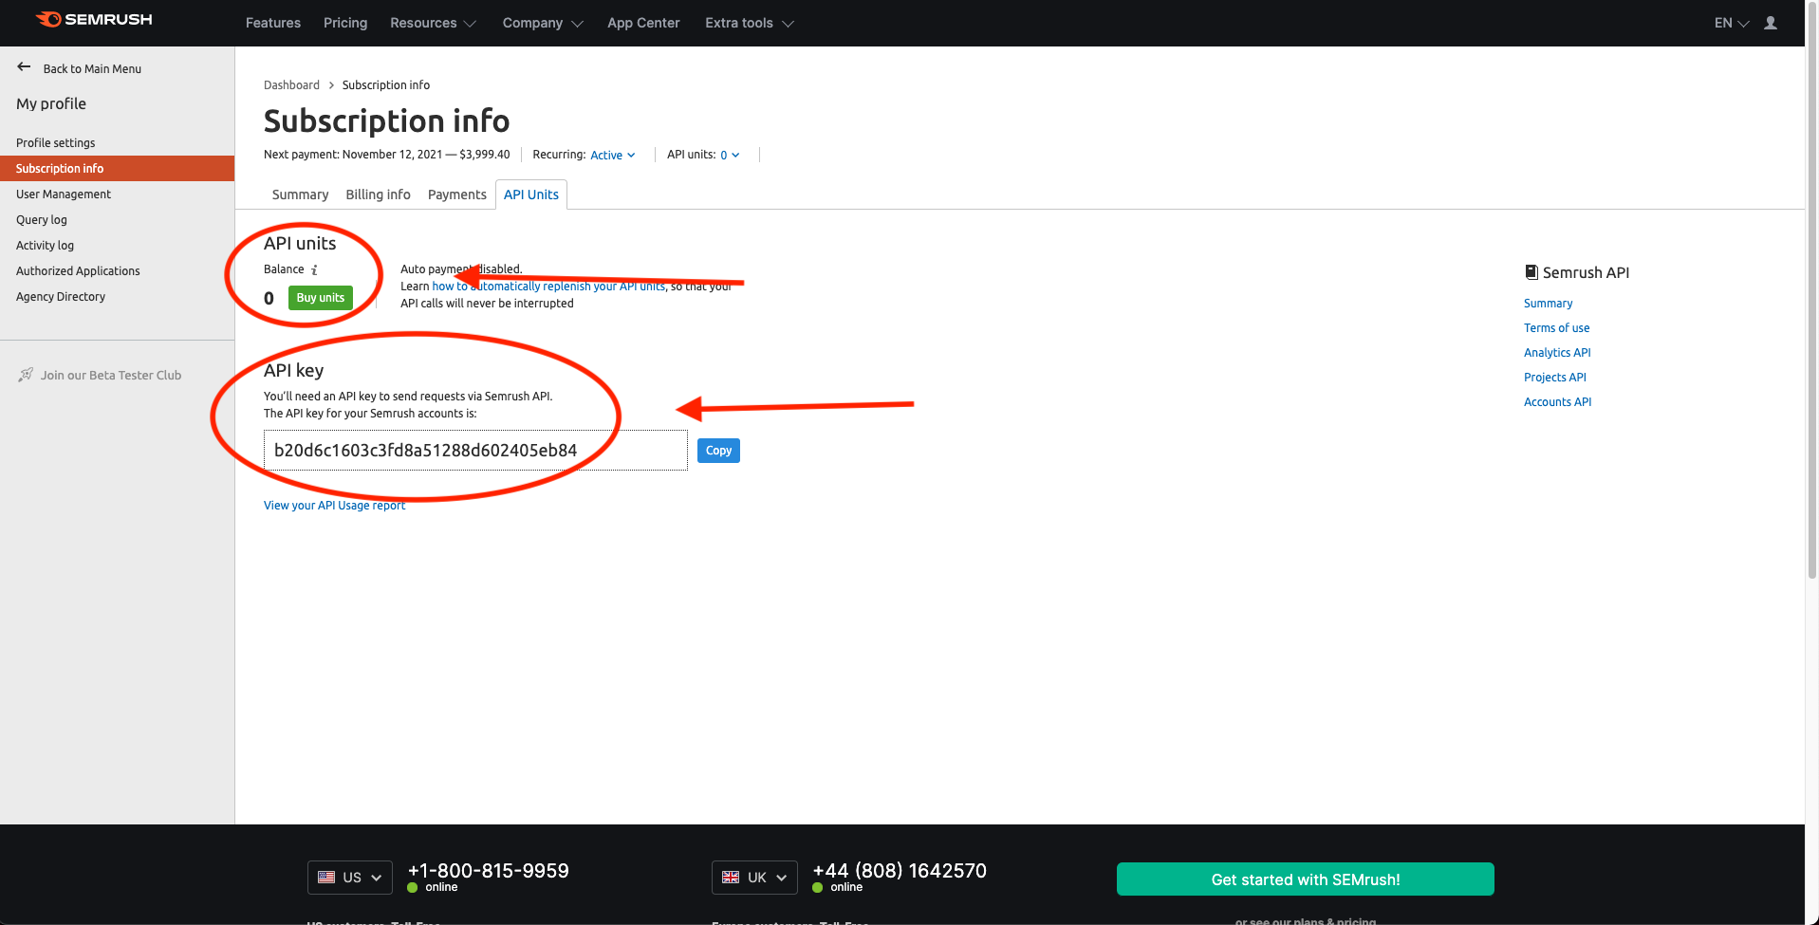Open the user account icon top right
1819x925 pixels.
pos(1771,23)
